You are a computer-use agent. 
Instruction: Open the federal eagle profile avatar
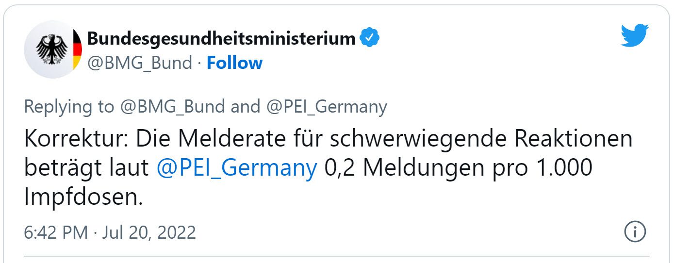coord(52,49)
